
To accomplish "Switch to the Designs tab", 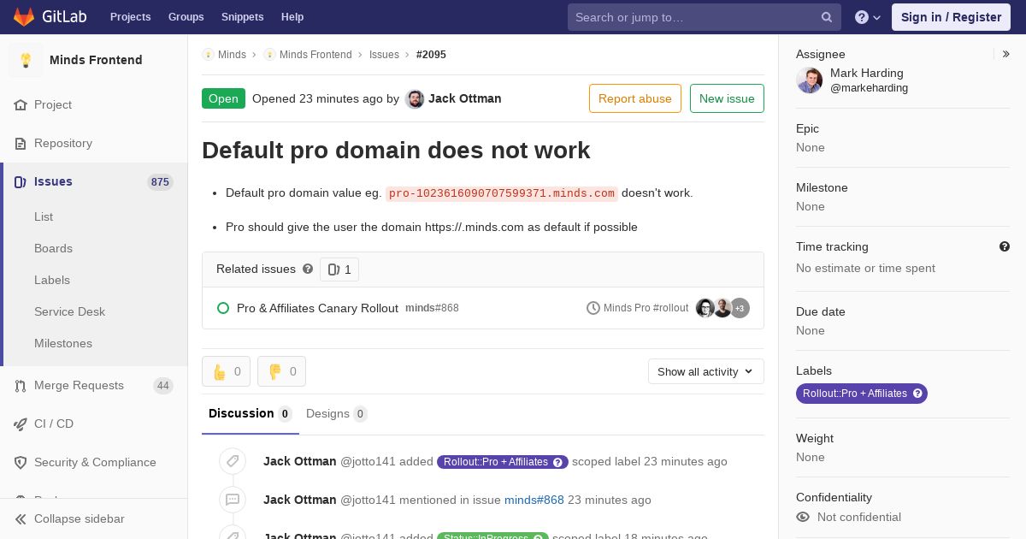I will (x=337, y=414).
